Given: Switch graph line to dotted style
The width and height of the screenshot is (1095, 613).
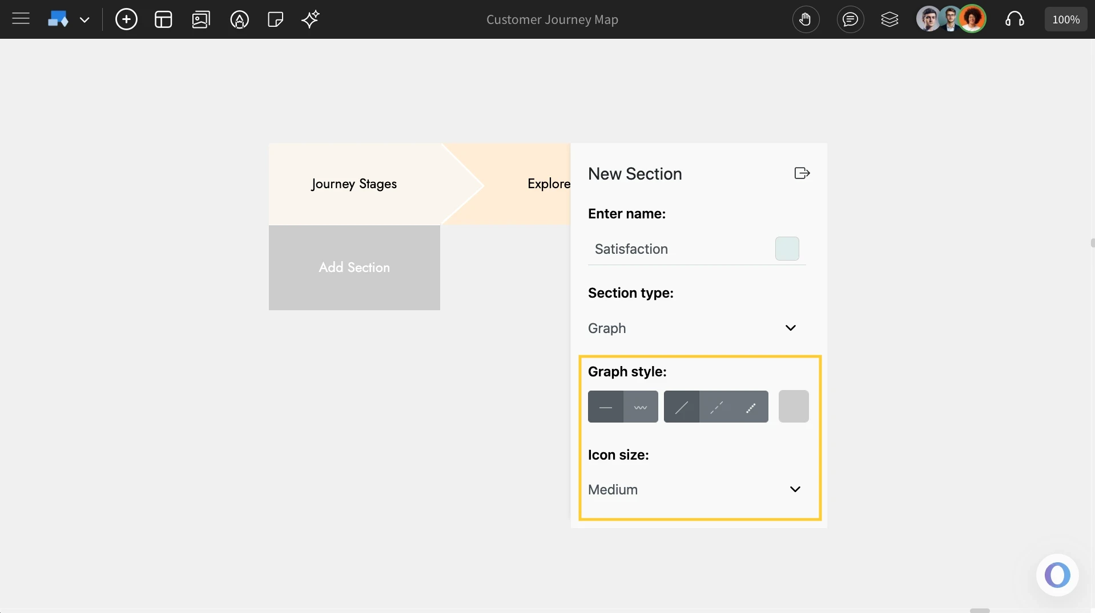Looking at the screenshot, I should tap(751, 407).
